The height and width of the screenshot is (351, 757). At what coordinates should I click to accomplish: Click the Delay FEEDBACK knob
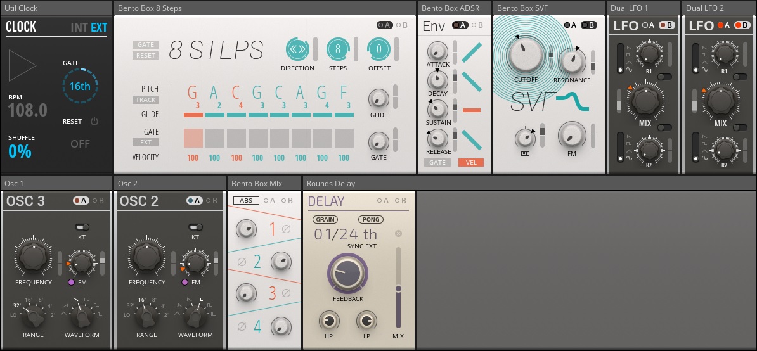[x=347, y=273]
